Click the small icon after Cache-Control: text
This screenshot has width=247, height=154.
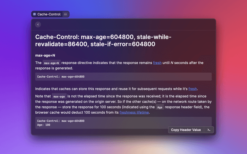[66, 14]
